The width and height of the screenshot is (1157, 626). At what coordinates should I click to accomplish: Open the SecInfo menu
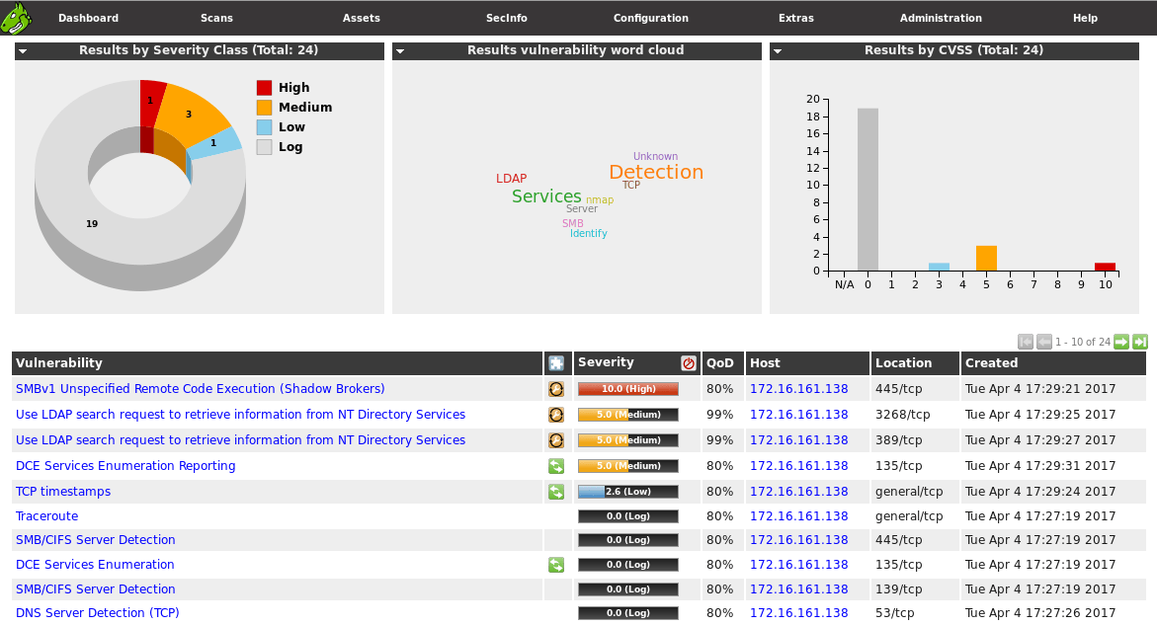coord(506,18)
